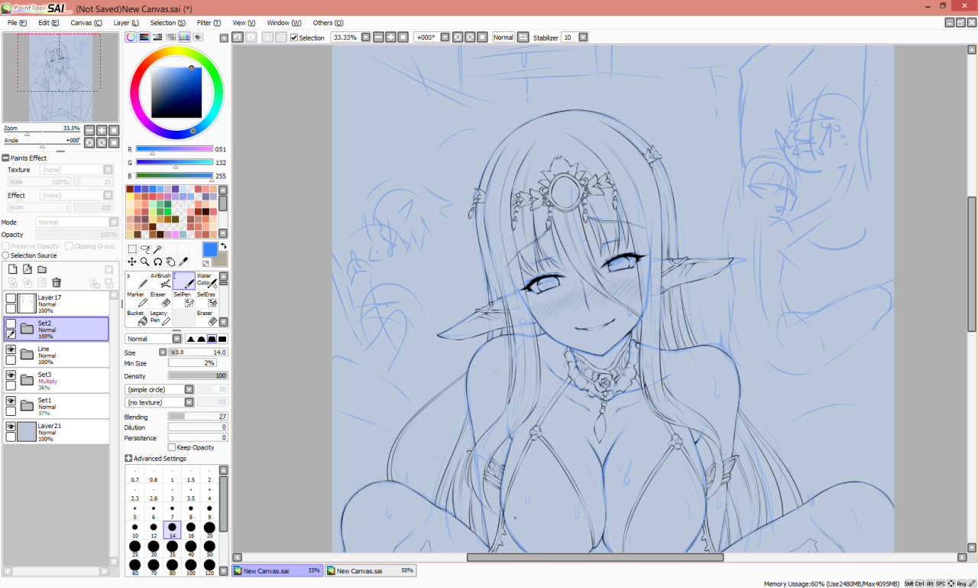Show the Layer17 layer
The width and height of the screenshot is (978, 588).
11,298
